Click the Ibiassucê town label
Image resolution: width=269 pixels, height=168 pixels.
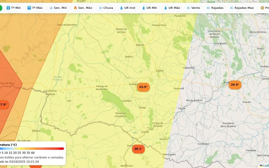[179, 88]
